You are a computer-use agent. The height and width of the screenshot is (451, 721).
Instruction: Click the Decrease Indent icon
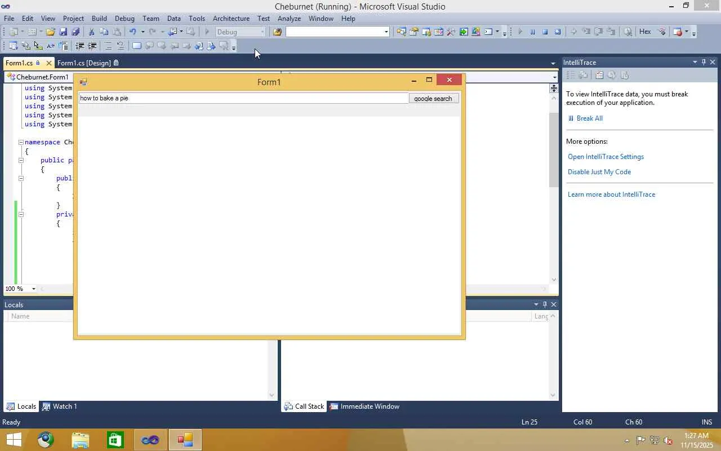coord(80,46)
